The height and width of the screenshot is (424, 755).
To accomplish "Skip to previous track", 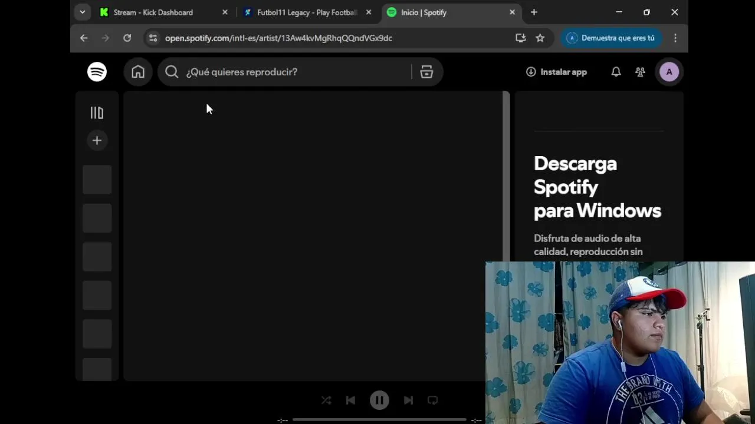I will tap(350, 400).
